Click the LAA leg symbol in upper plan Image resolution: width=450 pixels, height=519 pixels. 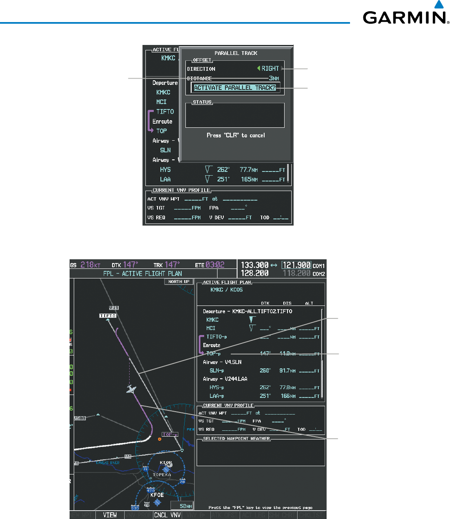coord(209,179)
